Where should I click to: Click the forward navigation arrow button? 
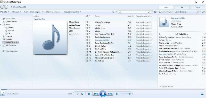6,7
